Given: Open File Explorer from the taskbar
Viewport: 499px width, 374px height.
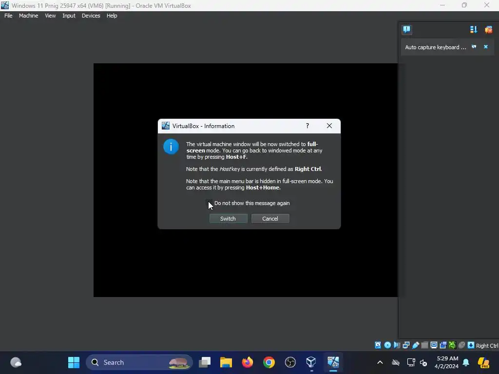Looking at the screenshot, I should tap(226, 362).
